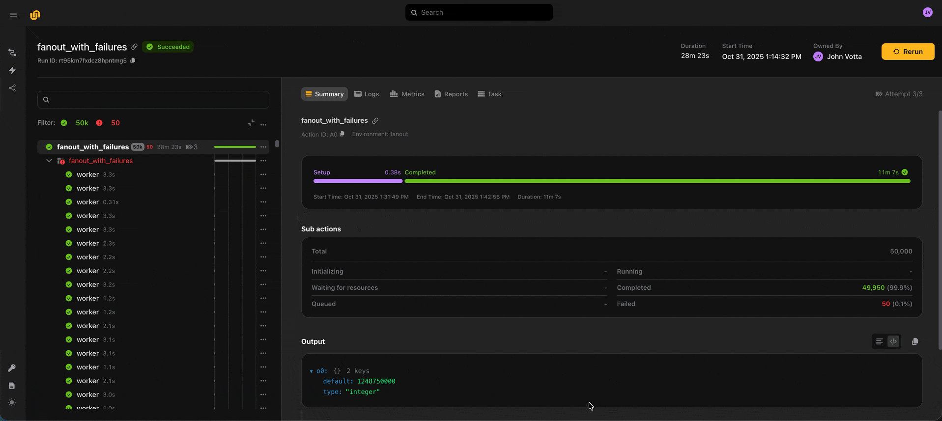Switch Output to formatted text view
942x421 pixels.
tap(879, 341)
